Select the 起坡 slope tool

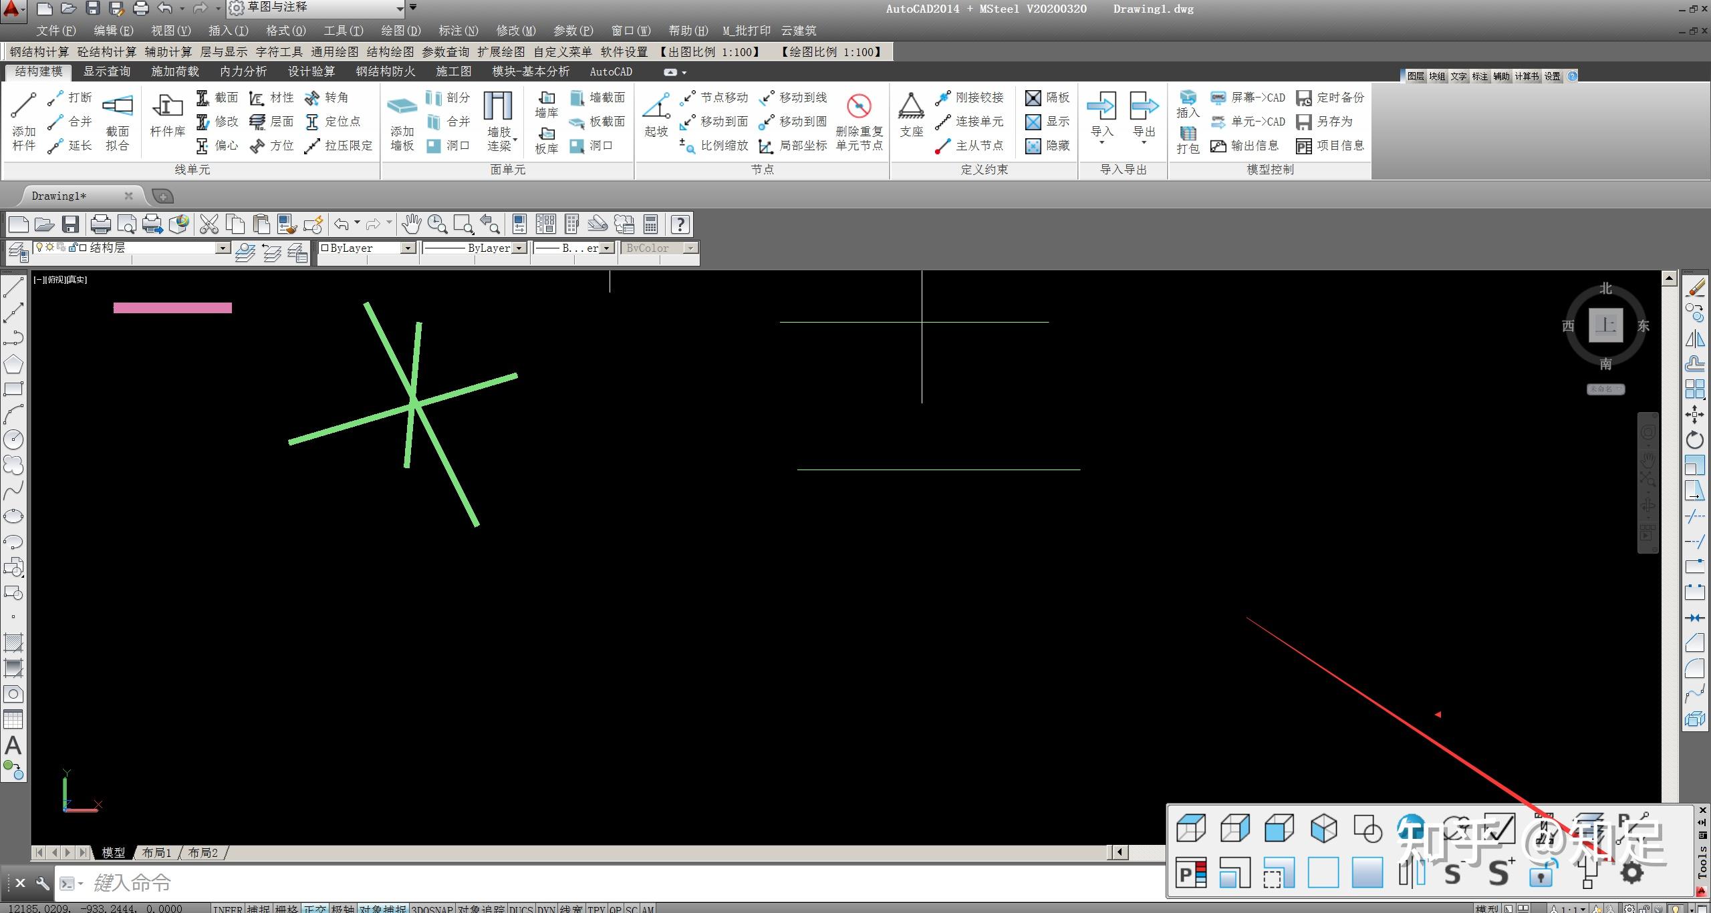coord(656,115)
